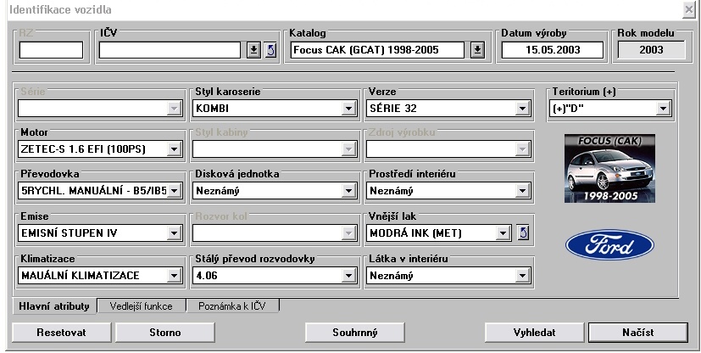Switch to the Vedlejší funkce tab
Image resolution: width=701 pixels, height=353 pixels.
click(141, 305)
